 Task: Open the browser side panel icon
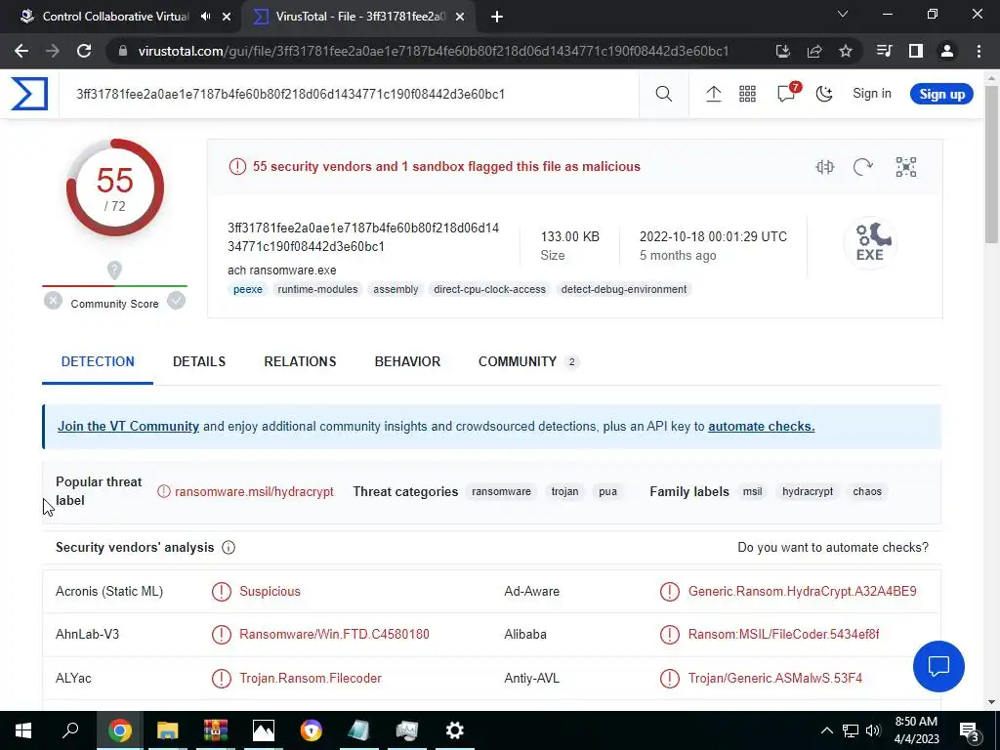916,51
